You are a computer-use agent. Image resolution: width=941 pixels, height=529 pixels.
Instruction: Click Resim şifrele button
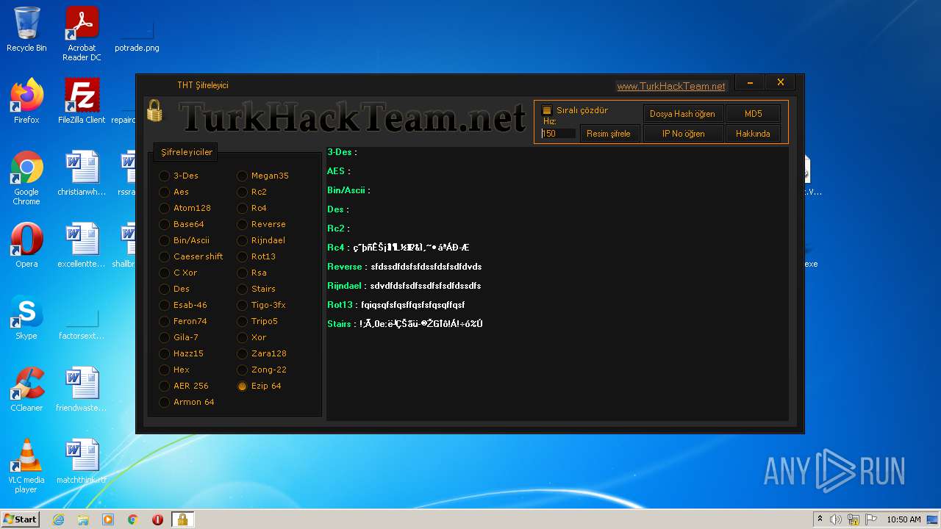coord(608,134)
